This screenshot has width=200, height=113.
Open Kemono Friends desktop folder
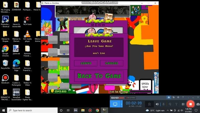(x=27, y=51)
